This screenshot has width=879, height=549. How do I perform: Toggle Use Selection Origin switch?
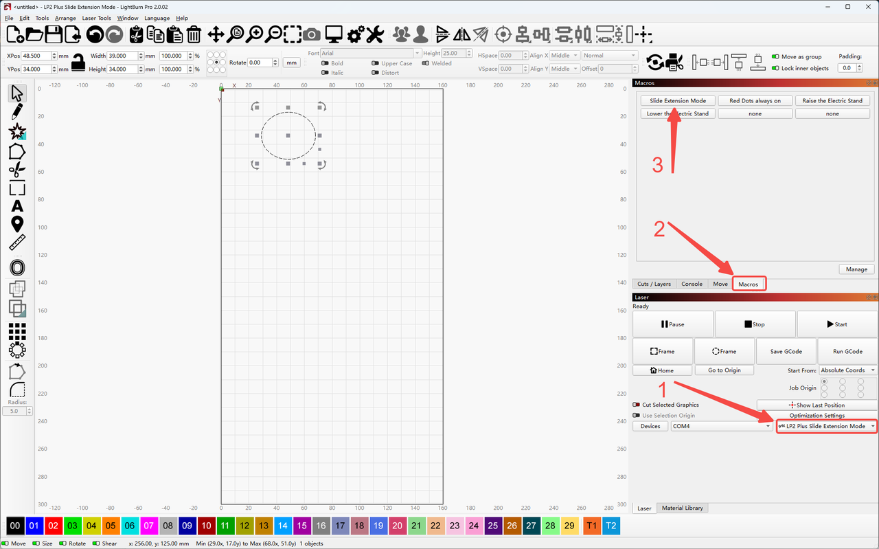637,416
